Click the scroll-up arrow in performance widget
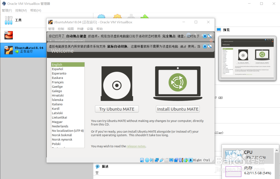 [277, 150]
